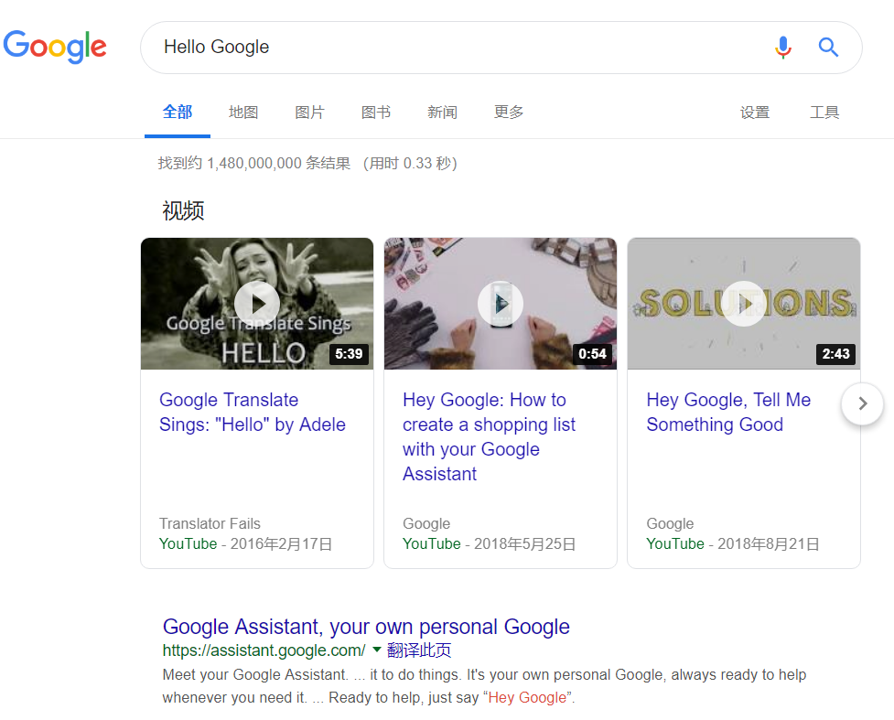The width and height of the screenshot is (894, 720).
Task: Click the 5:39 duration badge
Action: pyautogui.click(x=349, y=354)
